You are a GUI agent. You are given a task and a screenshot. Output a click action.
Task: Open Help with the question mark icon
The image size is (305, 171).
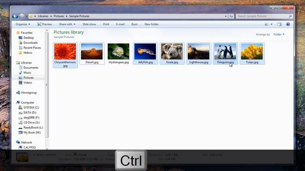click(288, 24)
